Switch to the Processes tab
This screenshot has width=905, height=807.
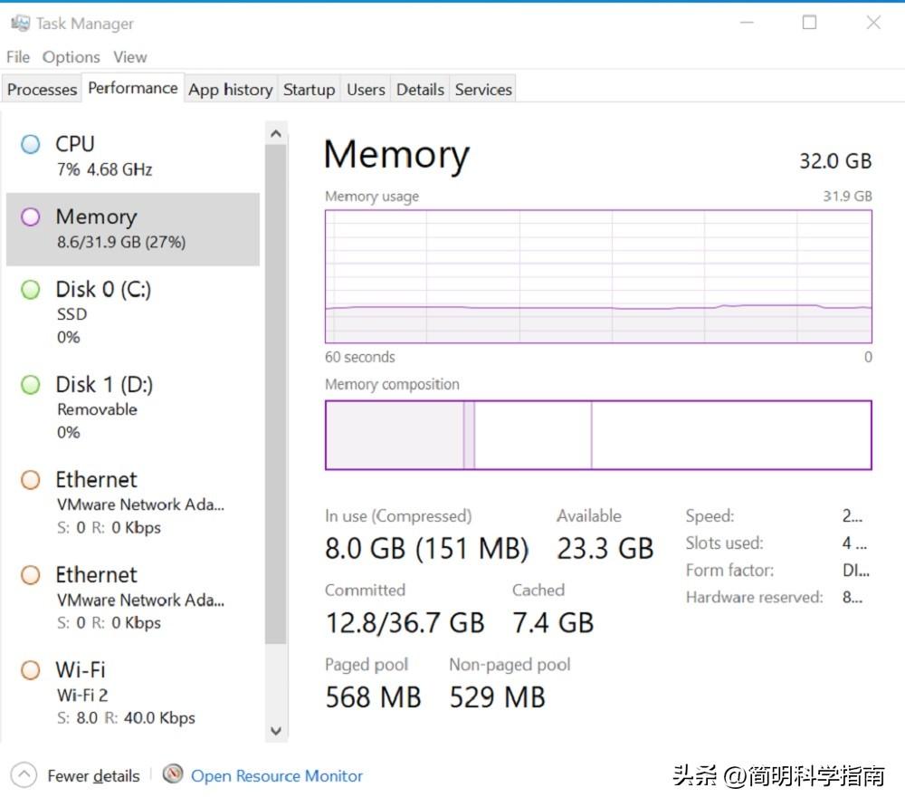(42, 90)
